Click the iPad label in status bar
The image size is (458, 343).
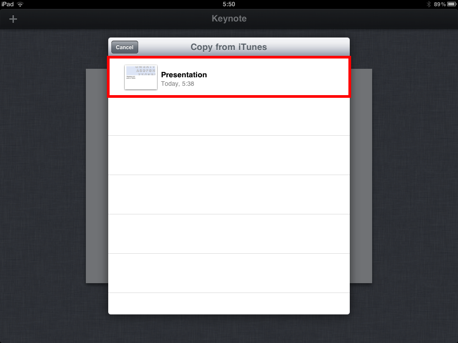(8, 4)
